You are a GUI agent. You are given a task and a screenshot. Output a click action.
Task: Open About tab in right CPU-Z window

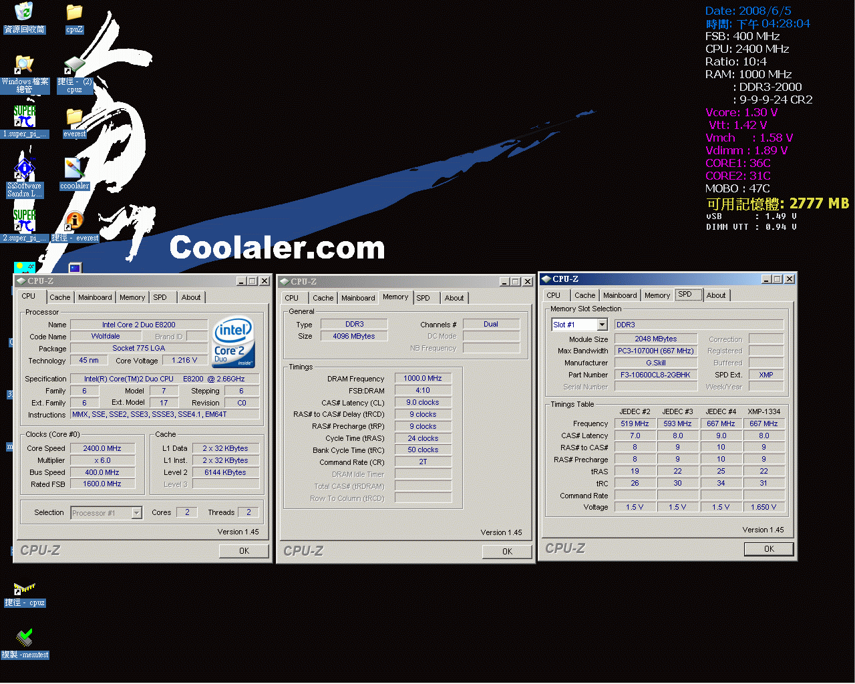716,296
